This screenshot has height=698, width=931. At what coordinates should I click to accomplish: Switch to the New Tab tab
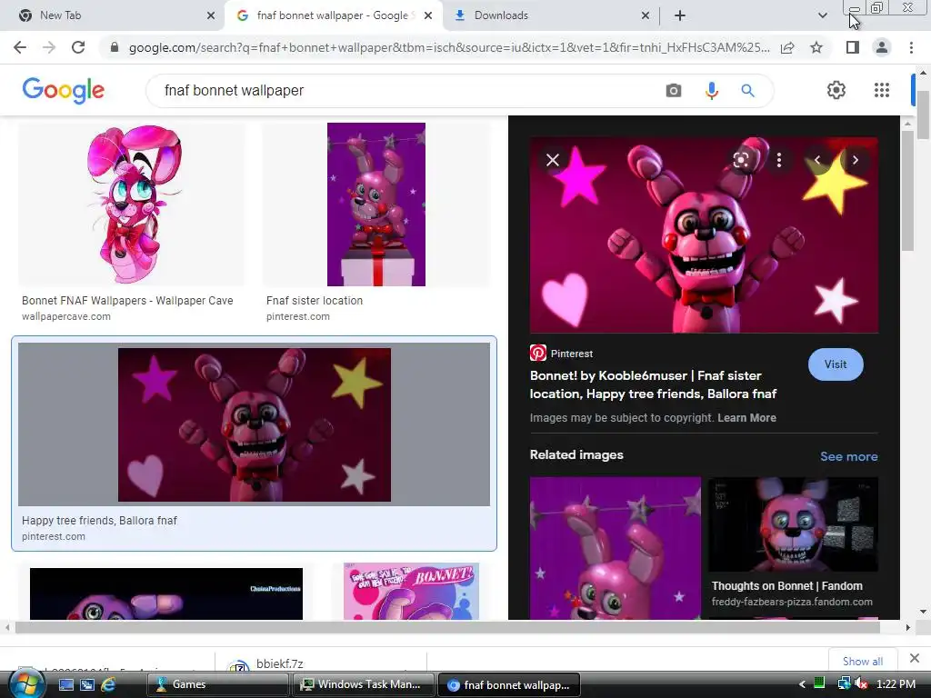point(113,15)
